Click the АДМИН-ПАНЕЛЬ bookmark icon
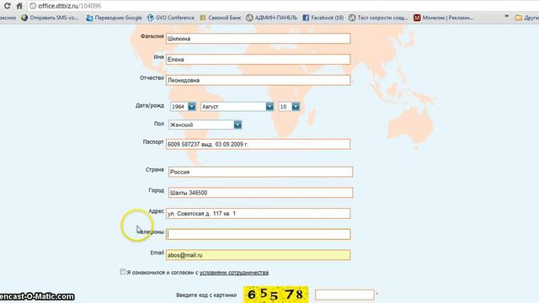 pyautogui.click(x=249, y=18)
